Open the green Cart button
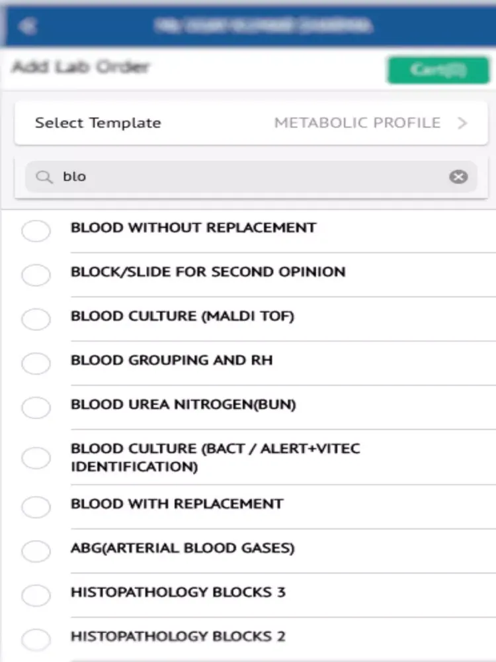Viewport: 496px width, 662px height. (x=438, y=70)
